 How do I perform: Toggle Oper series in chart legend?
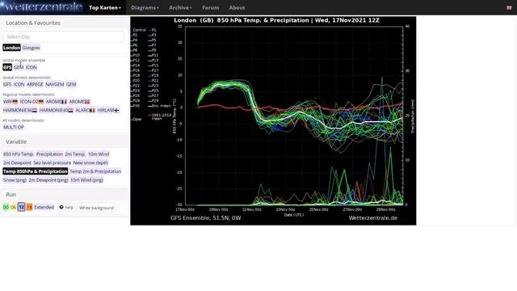click(x=137, y=120)
